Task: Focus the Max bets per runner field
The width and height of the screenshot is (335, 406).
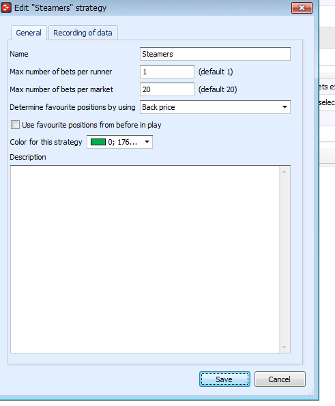Action: (167, 72)
